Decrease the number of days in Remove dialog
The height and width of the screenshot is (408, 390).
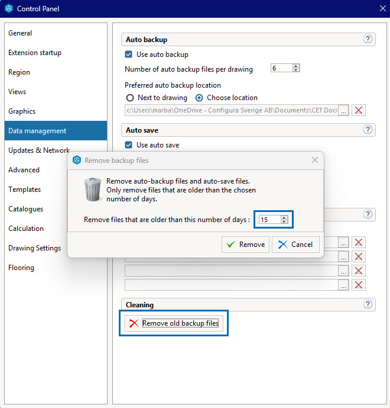pos(284,221)
